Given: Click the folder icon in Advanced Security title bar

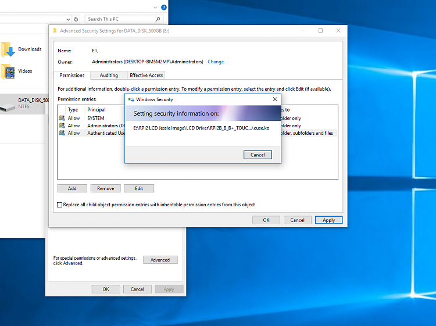Looking at the screenshot, I should point(55,31).
